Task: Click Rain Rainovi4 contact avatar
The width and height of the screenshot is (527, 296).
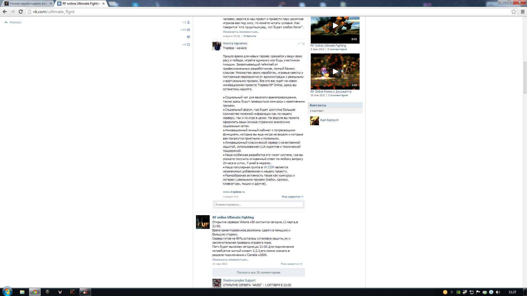Action: [315, 121]
